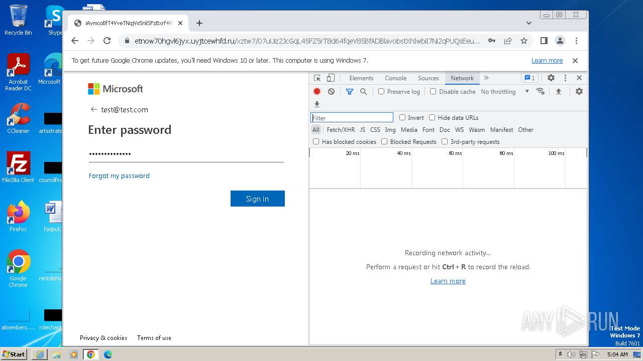Filter requests by Fetch/XHR
643x361 pixels.
(341, 130)
